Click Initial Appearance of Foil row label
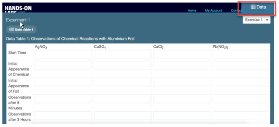Image resolution: width=279 pixels, height=127 pixels. pyautogui.click(x=18, y=86)
